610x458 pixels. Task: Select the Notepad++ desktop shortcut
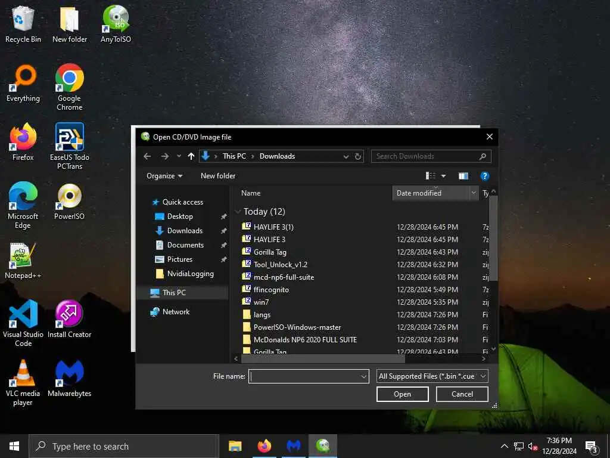click(23, 261)
